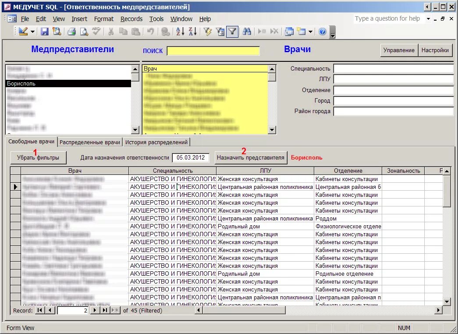
Task: Open the View type dropdown arrow
Action: [x=33, y=32]
